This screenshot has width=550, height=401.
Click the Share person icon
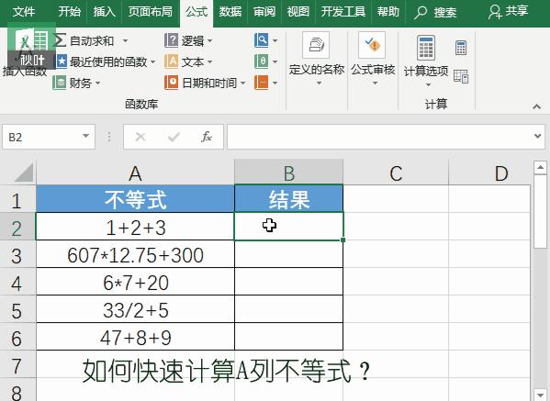coord(495,12)
